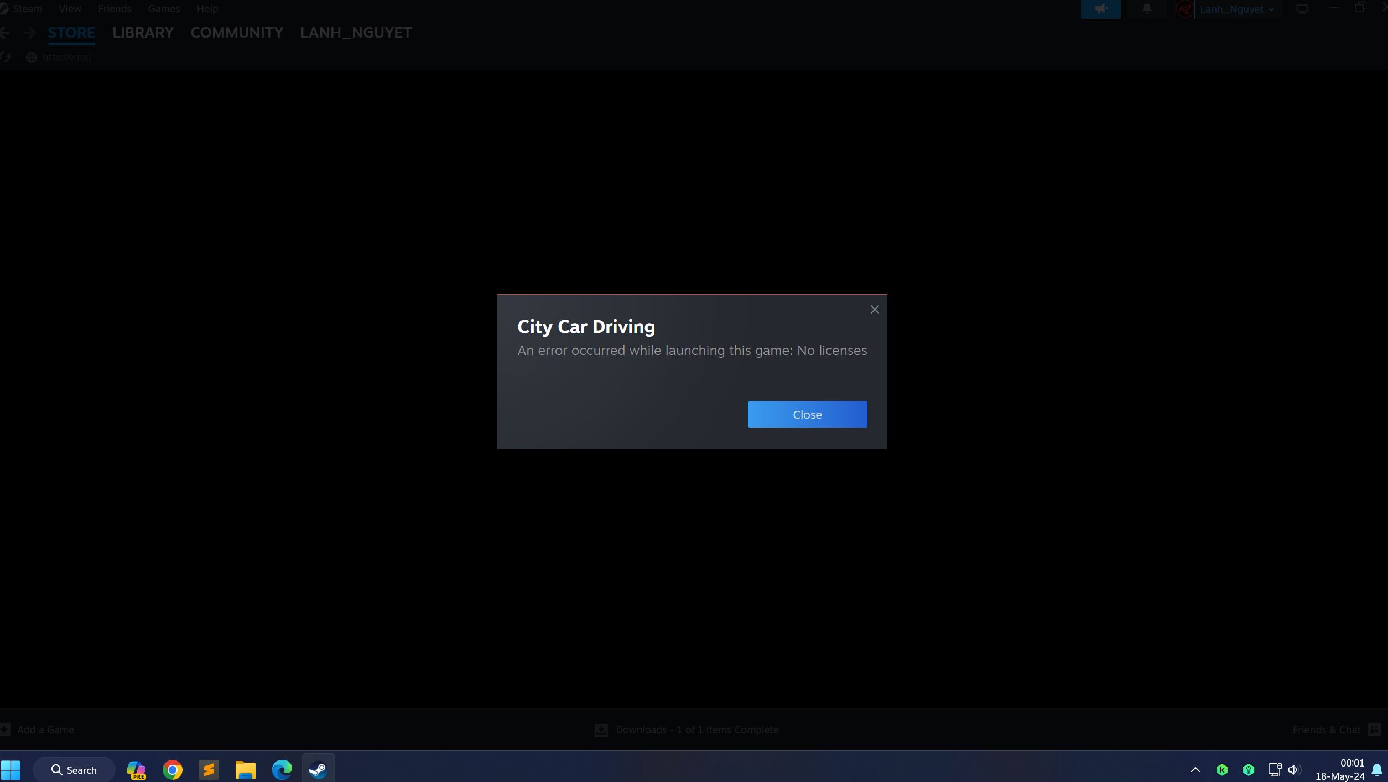
Task: Open the notifications bell icon
Action: click(1147, 9)
